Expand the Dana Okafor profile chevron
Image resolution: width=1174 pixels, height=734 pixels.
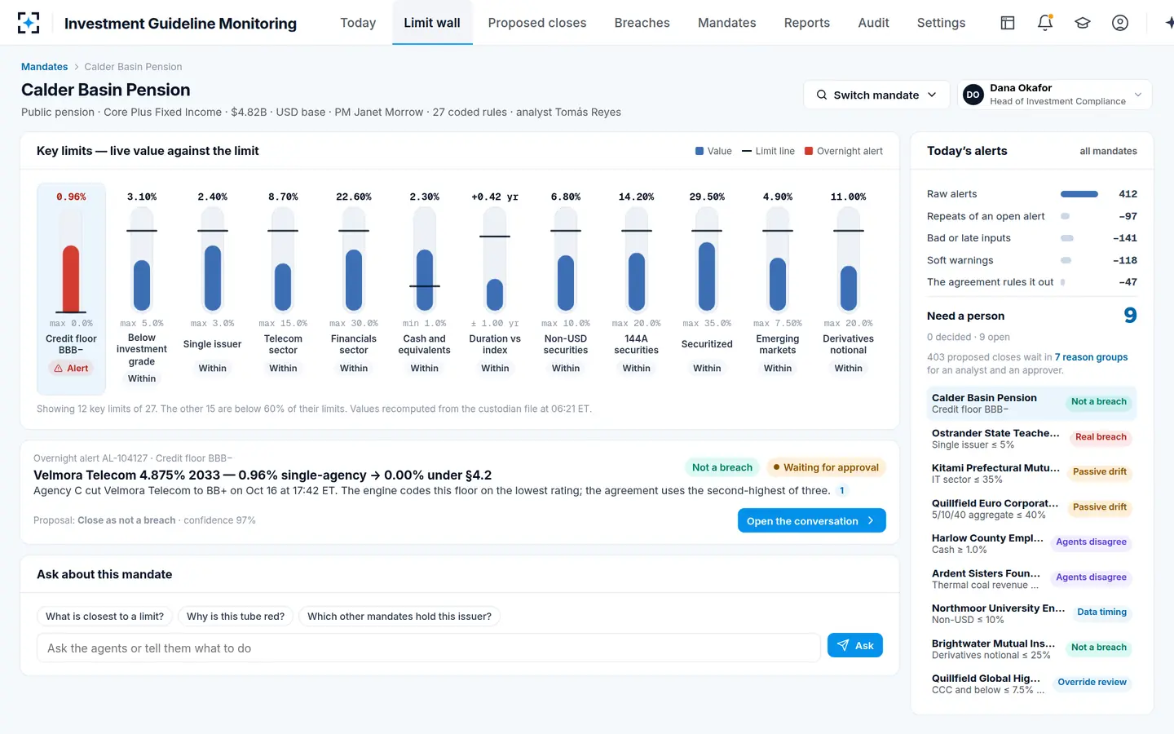click(x=1138, y=95)
